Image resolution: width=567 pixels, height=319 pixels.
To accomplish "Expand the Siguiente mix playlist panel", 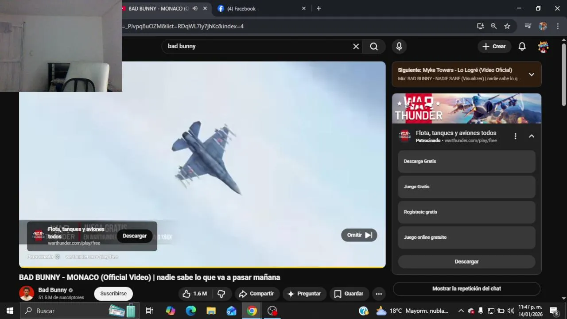I will pos(532,74).
